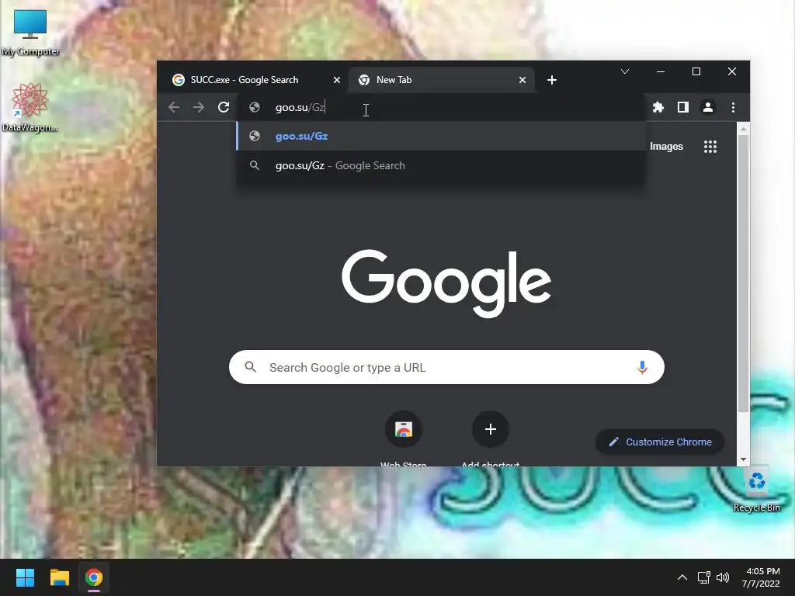This screenshot has height=596, width=795.
Task: Open the network tray icon
Action: tap(703, 577)
